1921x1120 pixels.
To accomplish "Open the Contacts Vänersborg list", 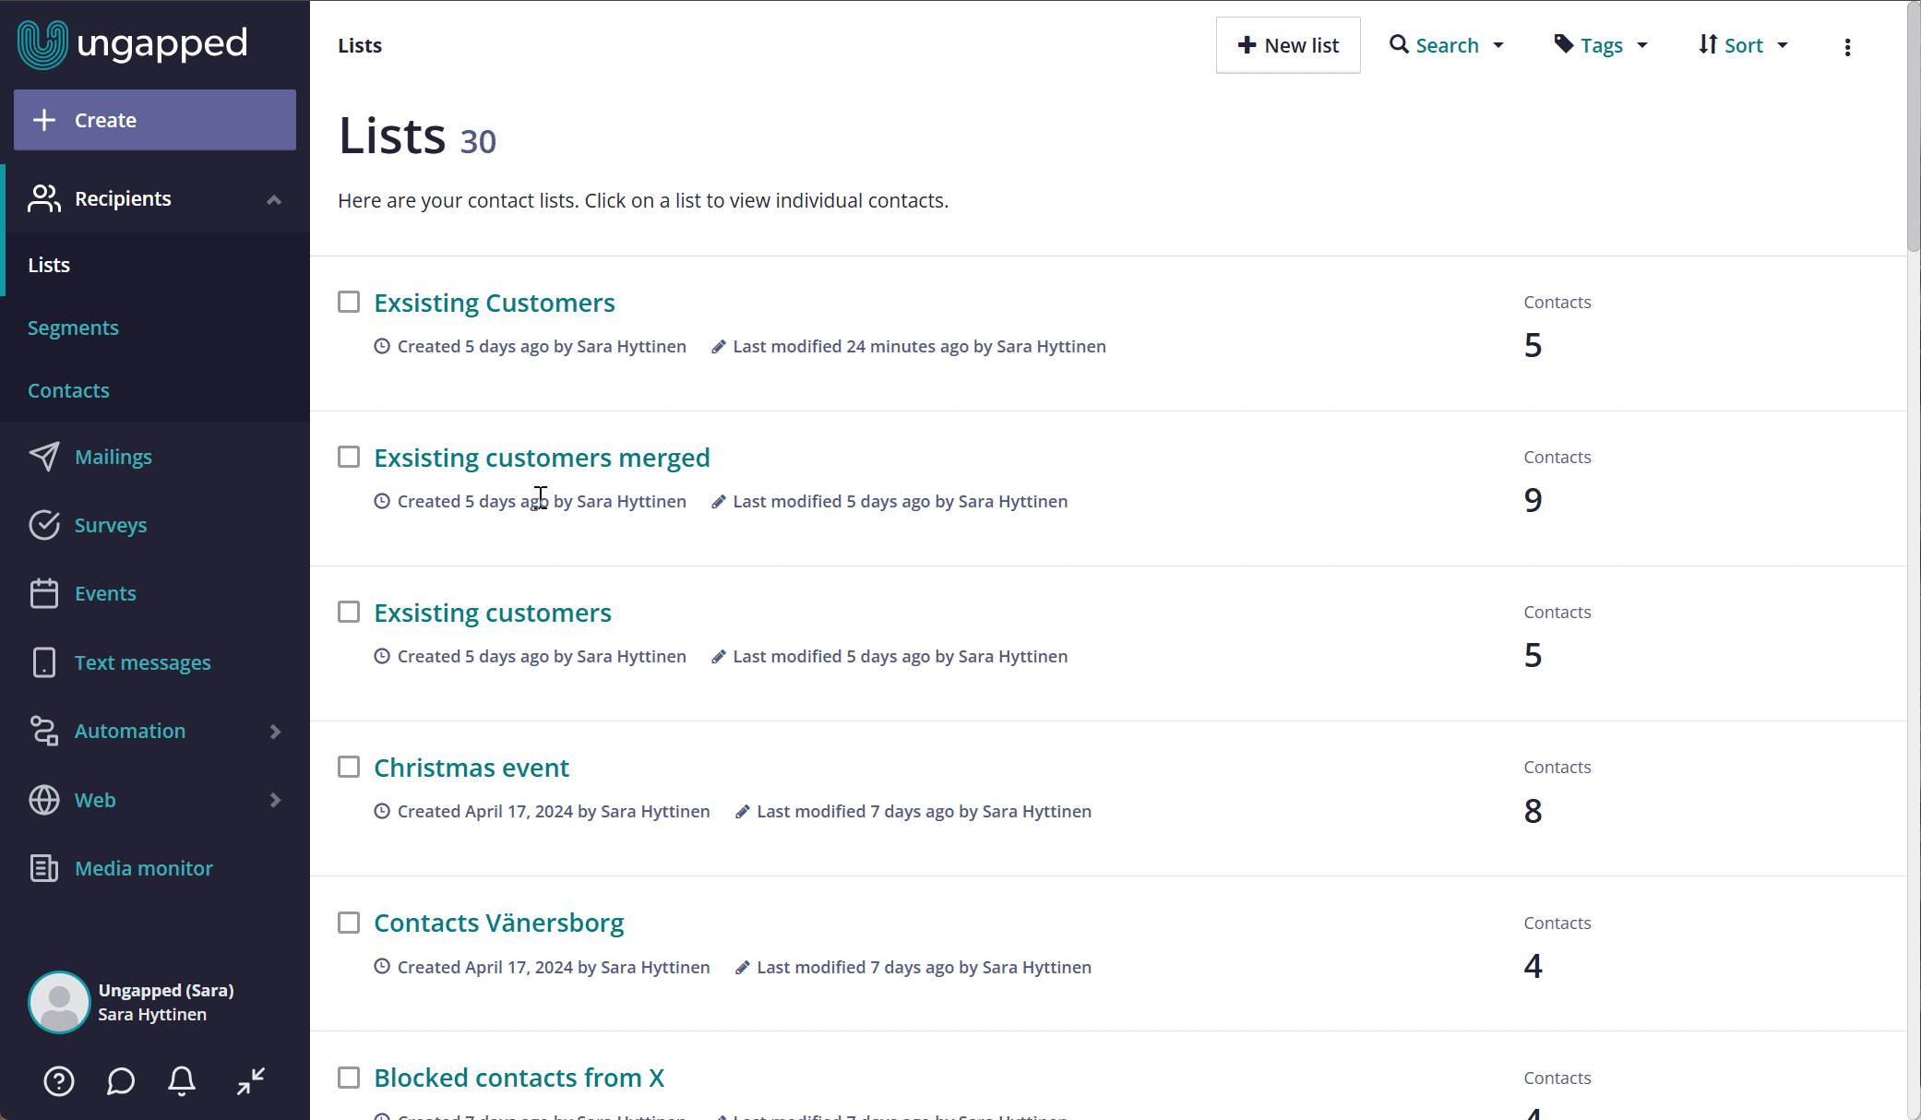I will [499, 923].
